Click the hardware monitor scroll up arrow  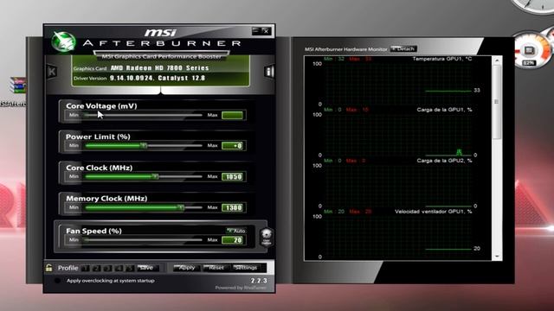(x=497, y=60)
